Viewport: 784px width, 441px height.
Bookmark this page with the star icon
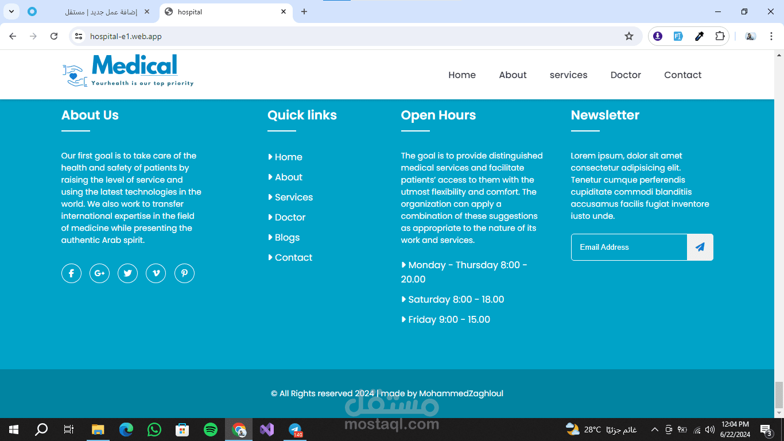click(629, 36)
